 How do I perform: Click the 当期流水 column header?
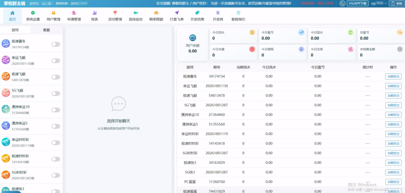click(243, 67)
